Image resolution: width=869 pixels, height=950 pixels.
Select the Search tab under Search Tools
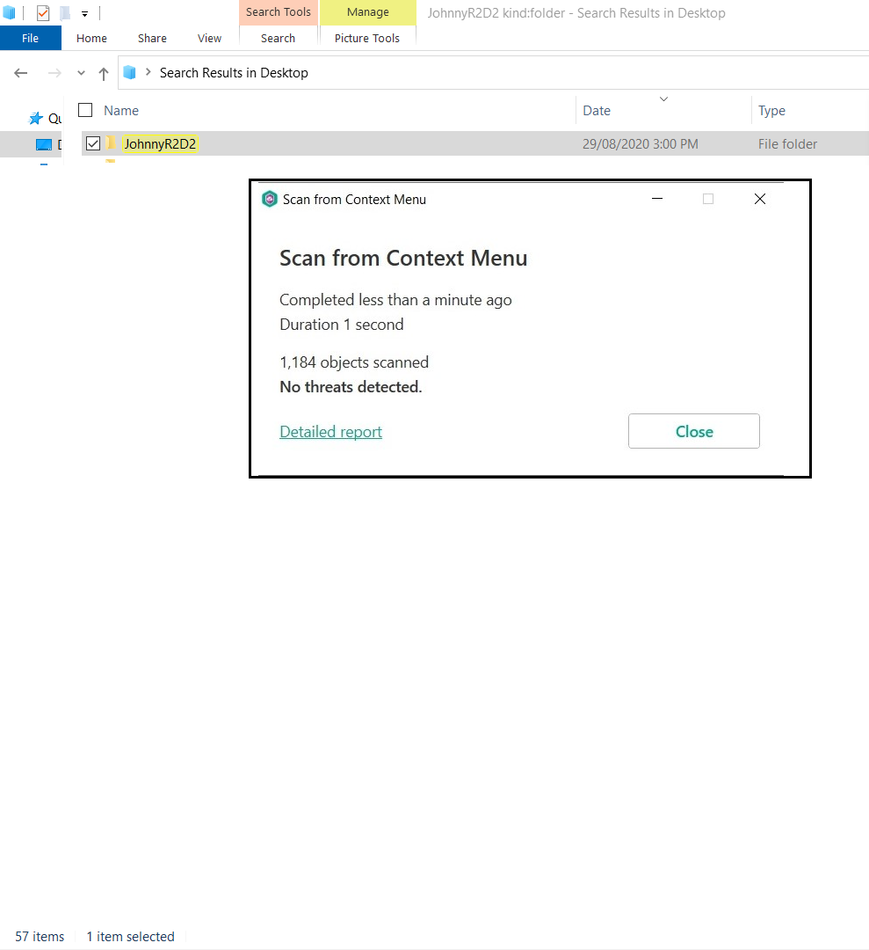click(x=278, y=38)
